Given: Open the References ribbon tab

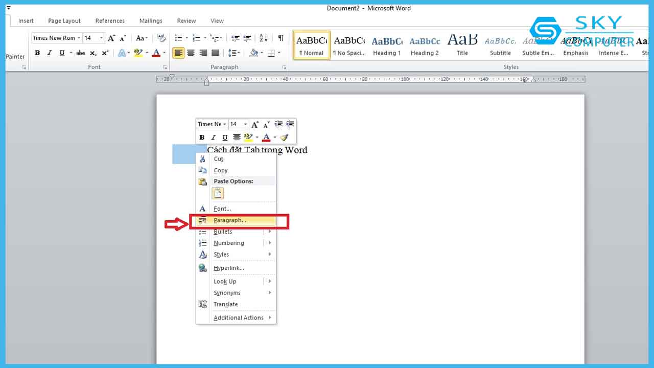Looking at the screenshot, I should tap(110, 21).
